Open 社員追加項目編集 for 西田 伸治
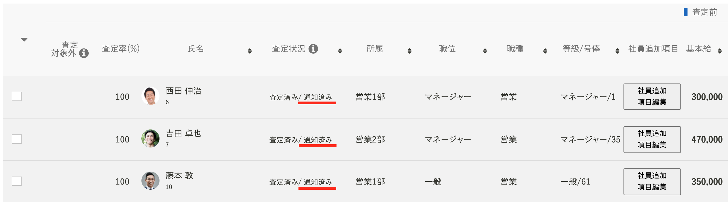The height and width of the screenshot is (202, 728). pyautogui.click(x=652, y=96)
